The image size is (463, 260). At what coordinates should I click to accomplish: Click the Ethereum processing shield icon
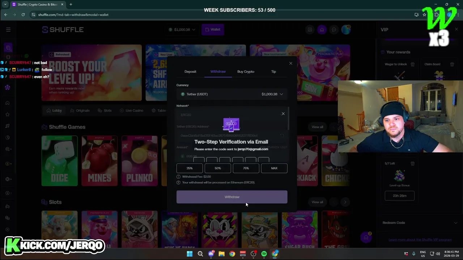coord(178,182)
